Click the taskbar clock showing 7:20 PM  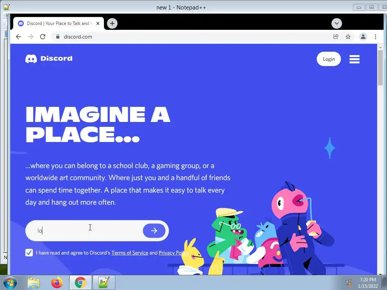(x=368, y=283)
